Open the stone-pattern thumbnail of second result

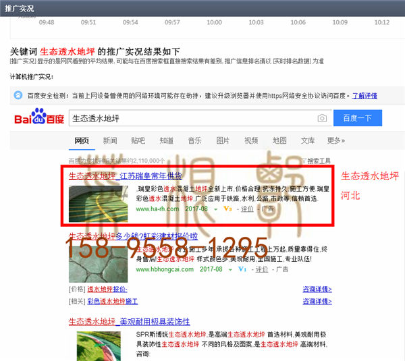98,264
